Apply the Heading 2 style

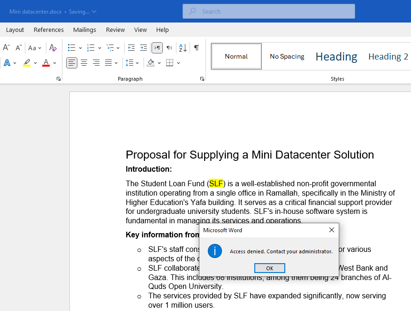[388, 56]
